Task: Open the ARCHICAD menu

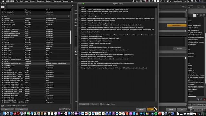Action: (x=10, y=1)
